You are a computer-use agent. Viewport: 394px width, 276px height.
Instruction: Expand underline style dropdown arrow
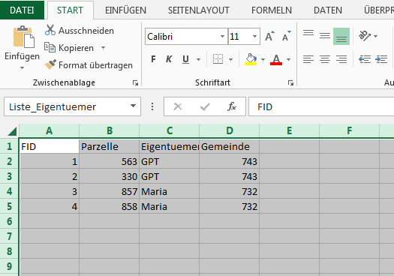(x=199, y=59)
